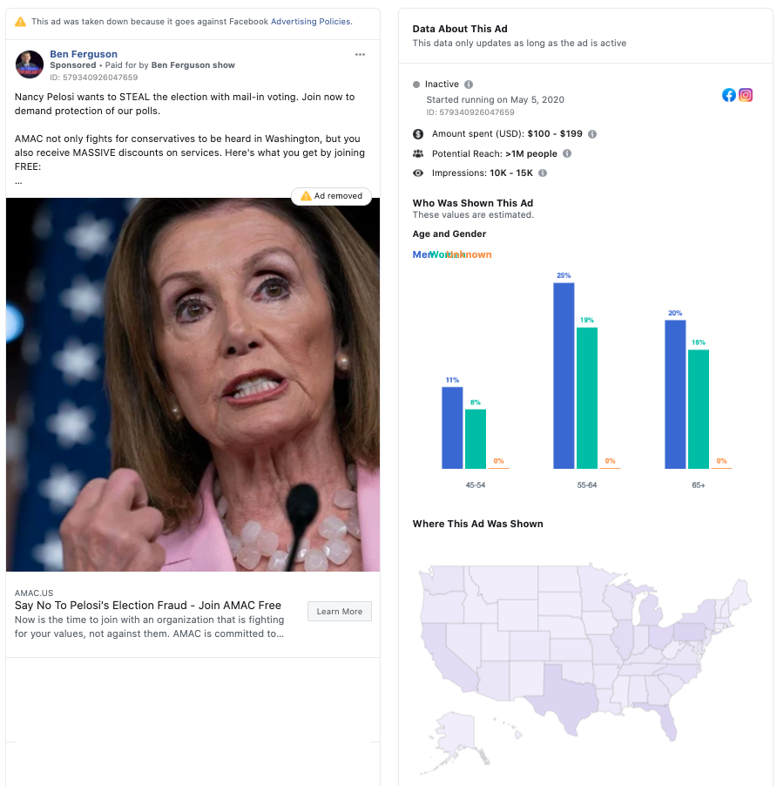The width and height of the screenshot is (777, 786).
Task: Click the Nancy Pelosi ad image
Action: 193,384
